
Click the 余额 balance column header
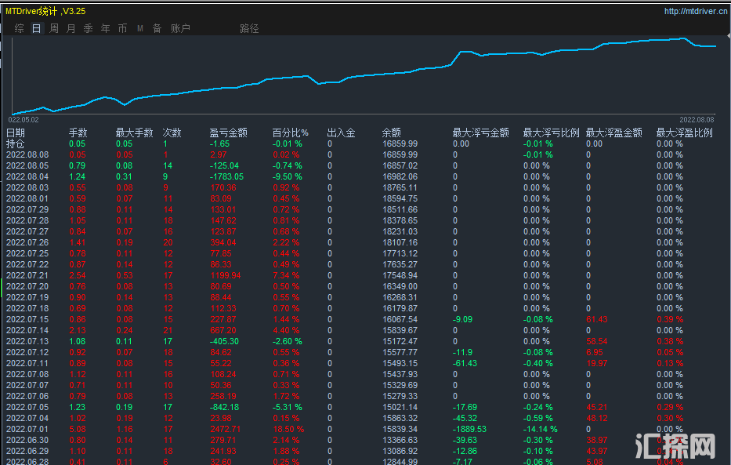391,133
